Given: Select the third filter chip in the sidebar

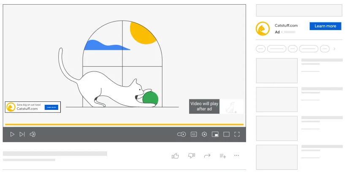Looking at the screenshot, I should click(x=293, y=49).
